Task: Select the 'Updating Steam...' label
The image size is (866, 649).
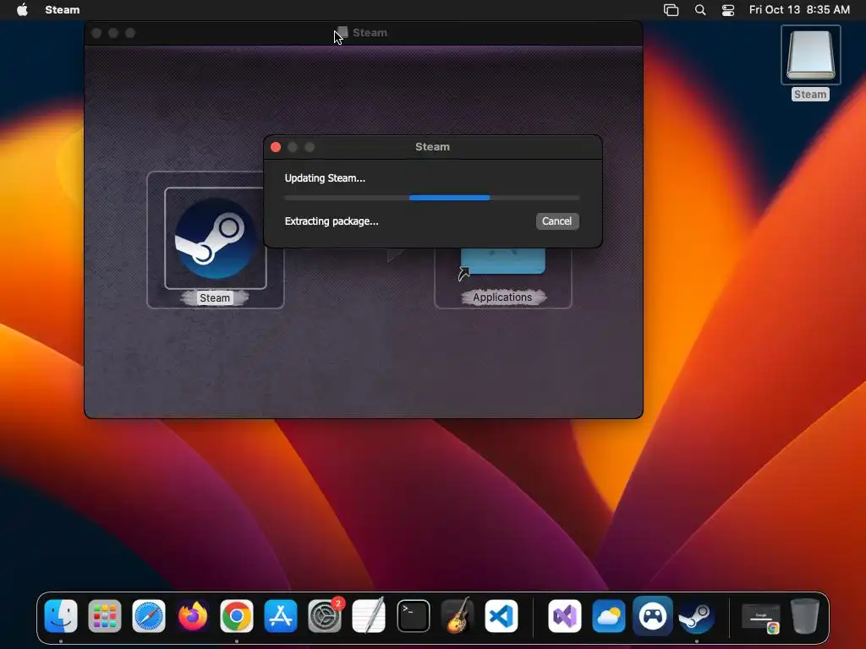Action: coord(325,178)
